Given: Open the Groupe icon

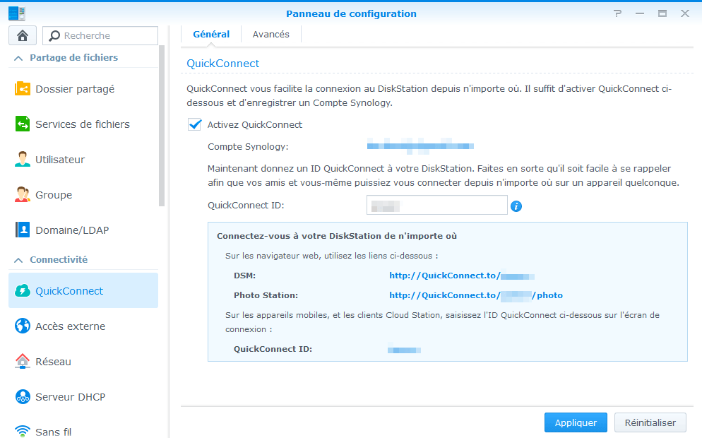Looking at the screenshot, I should pyautogui.click(x=23, y=195).
